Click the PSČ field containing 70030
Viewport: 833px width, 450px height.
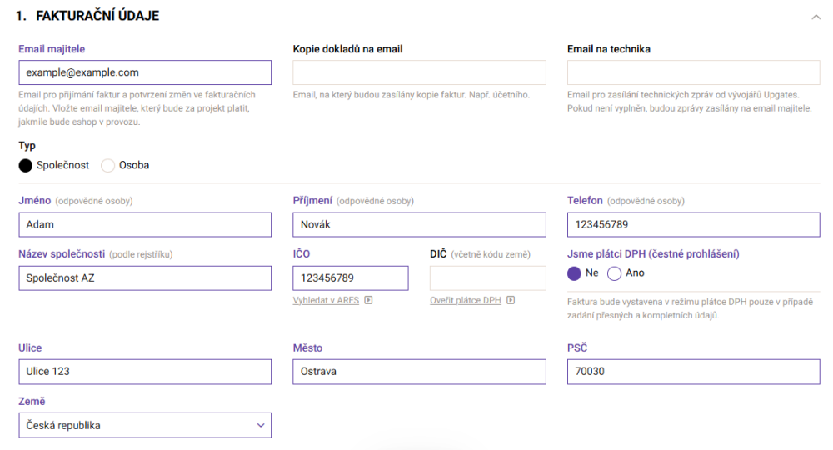coord(693,372)
